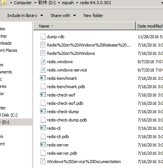Click the redis-check-dump executable icon
Image resolution: width=163 pixels, height=168 pixels.
tap(43, 112)
